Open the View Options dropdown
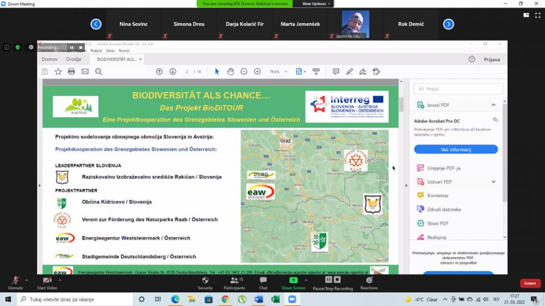Viewport: 545px width, 306px height. click(x=315, y=4)
